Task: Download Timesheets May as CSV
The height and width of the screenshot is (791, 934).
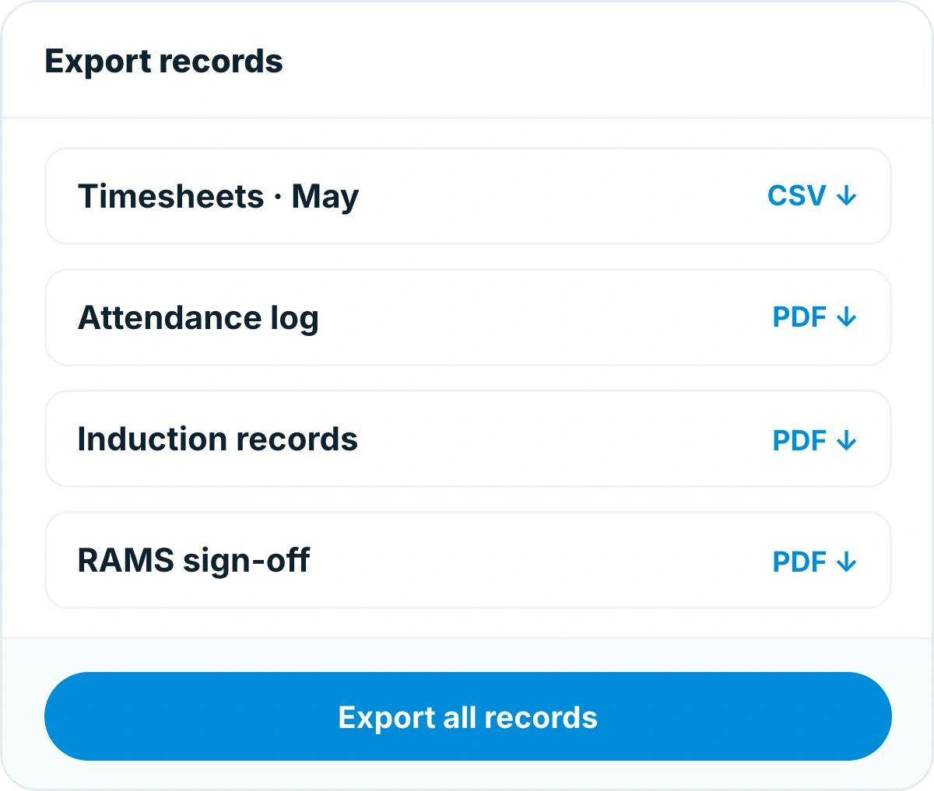Action: coord(812,196)
